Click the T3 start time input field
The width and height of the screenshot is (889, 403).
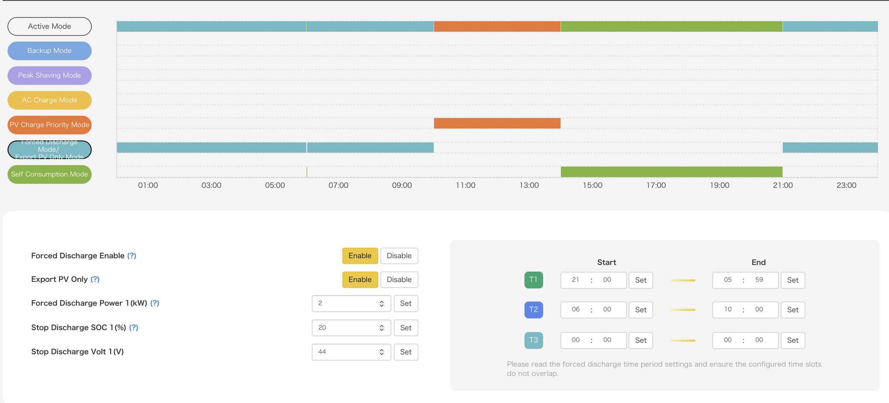coord(593,340)
